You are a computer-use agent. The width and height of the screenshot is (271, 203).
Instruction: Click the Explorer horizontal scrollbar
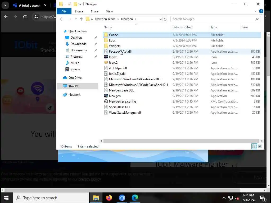pos(181,141)
